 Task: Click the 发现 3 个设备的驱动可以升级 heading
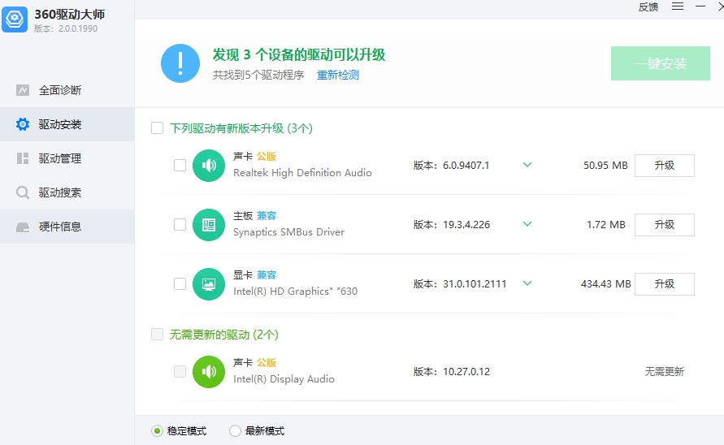tap(299, 55)
